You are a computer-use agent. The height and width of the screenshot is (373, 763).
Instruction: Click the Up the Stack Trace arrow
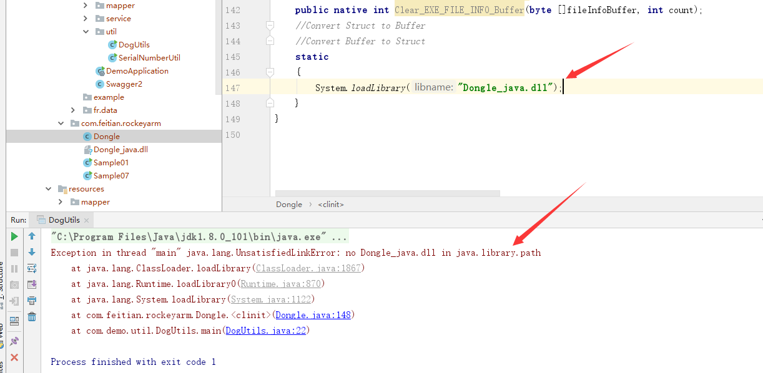pyautogui.click(x=31, y=236)
